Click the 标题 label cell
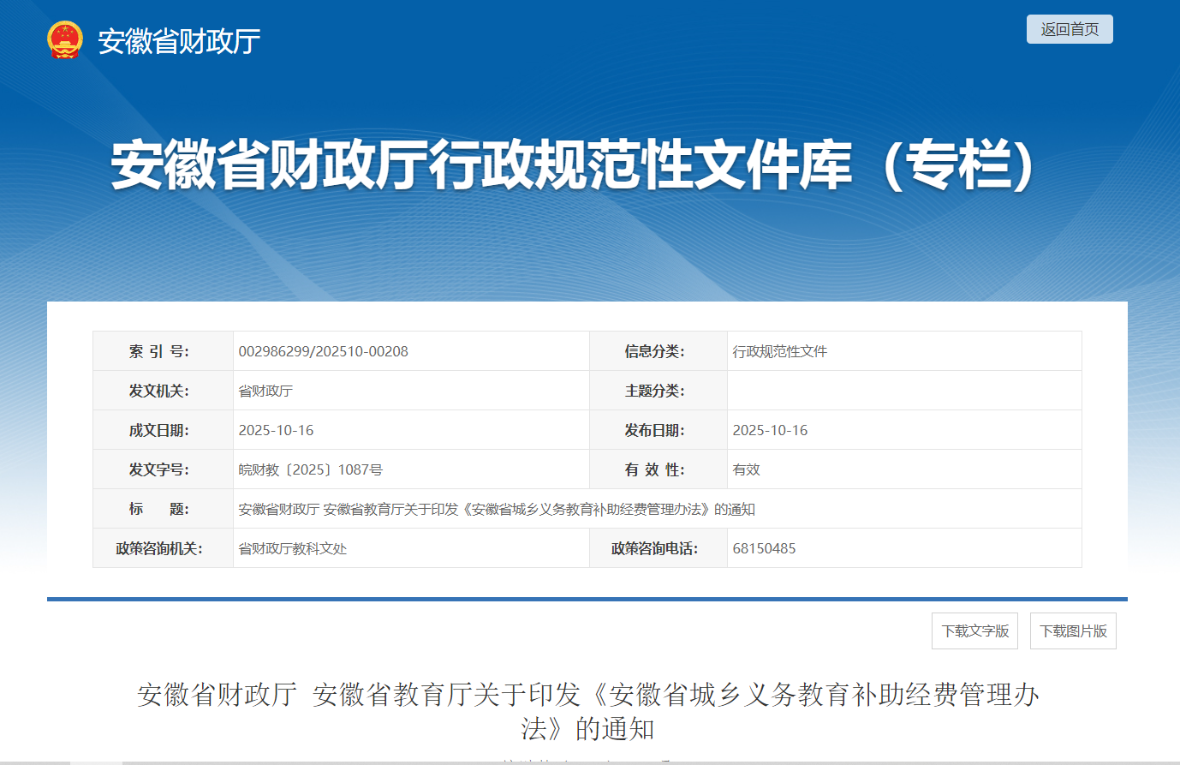 [163, 509]
